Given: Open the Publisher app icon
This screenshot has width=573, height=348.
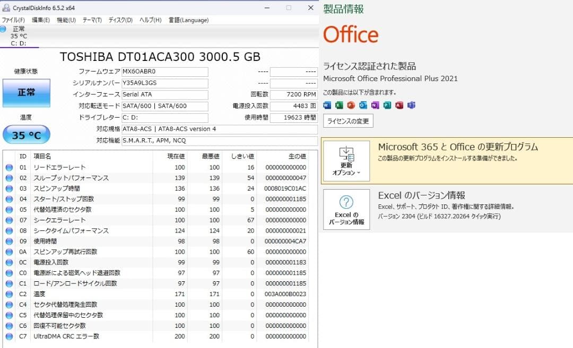Looking at the screenshot, I should [385, 105].
